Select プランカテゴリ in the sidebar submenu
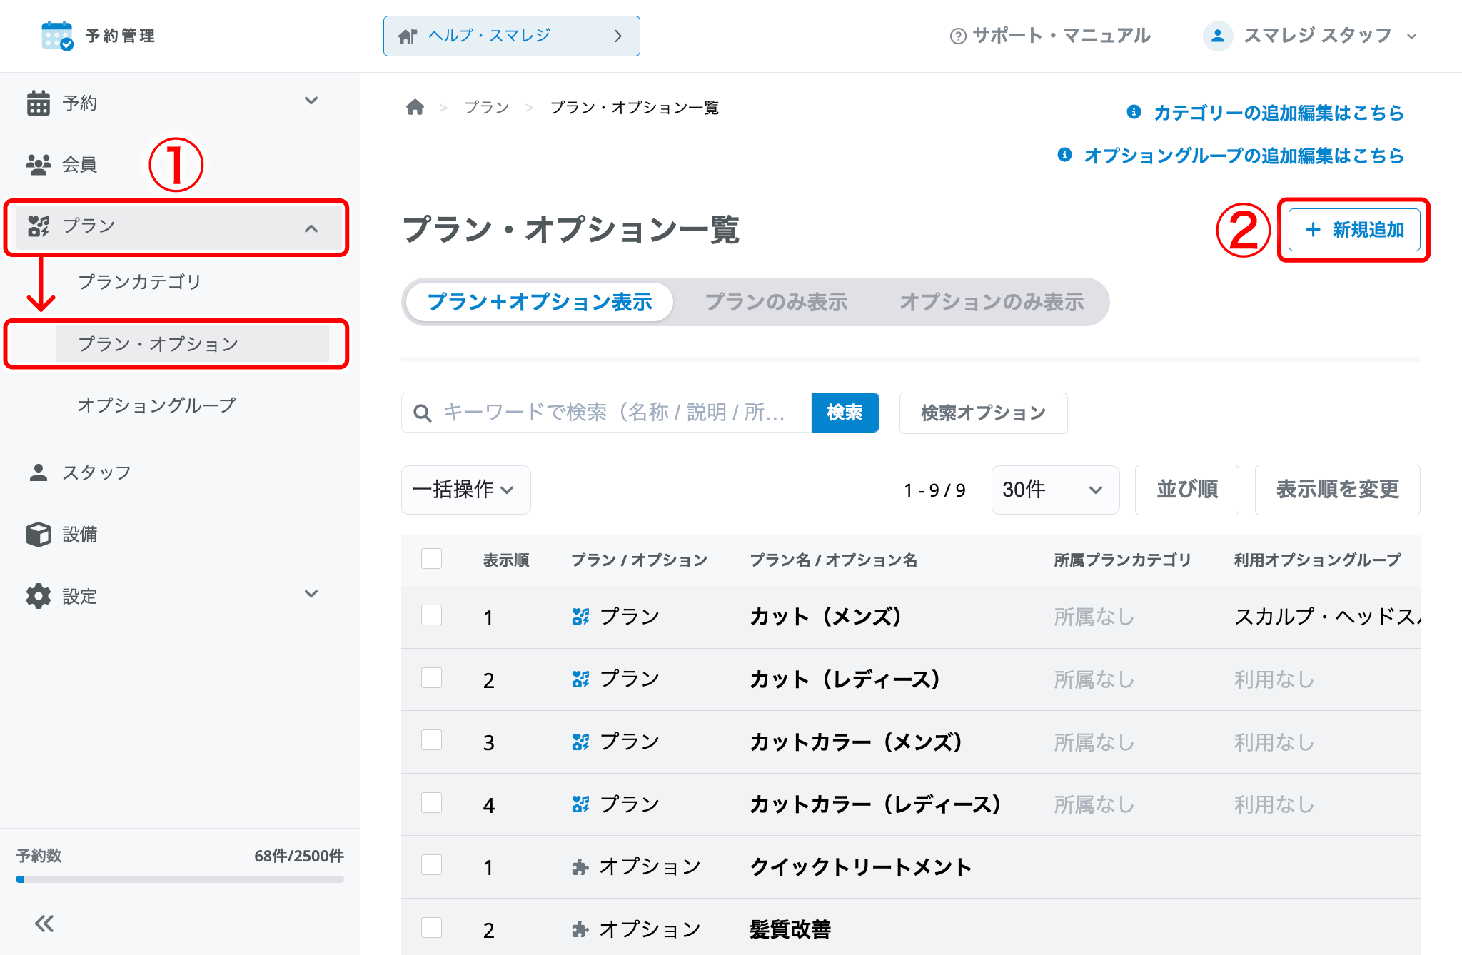The width and height of the screenshot is (1462, 955). tap(140, 282)
